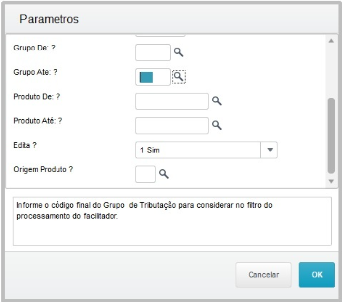342x302 pixels.
Task: Click the vertical scrollbar thumb
Action: click(331, 135)
